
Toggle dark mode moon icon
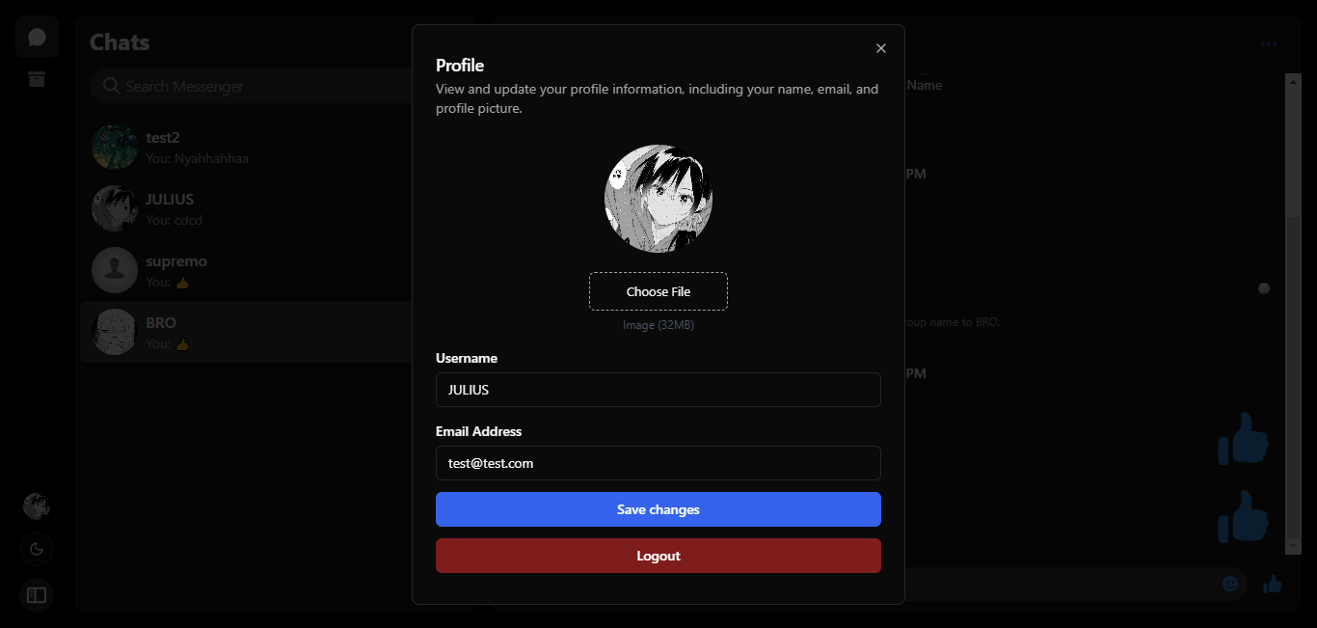(x=37, y=549)
